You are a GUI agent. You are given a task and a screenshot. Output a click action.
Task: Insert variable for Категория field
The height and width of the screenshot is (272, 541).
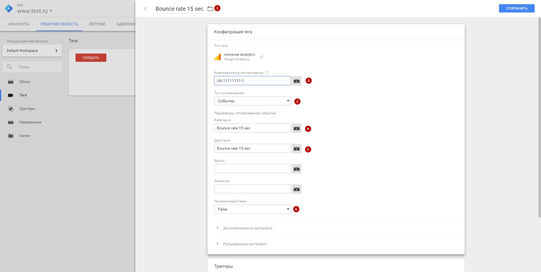[297, 128]
